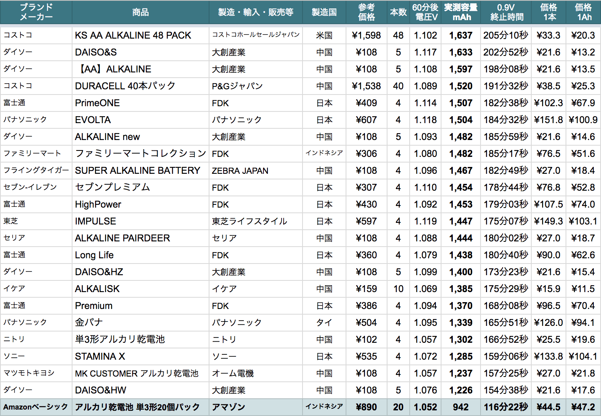The height and width of the screenshot is (416, 601).
Task: Click the Amazonベーシック brand cell
Action: pos(36,407)
